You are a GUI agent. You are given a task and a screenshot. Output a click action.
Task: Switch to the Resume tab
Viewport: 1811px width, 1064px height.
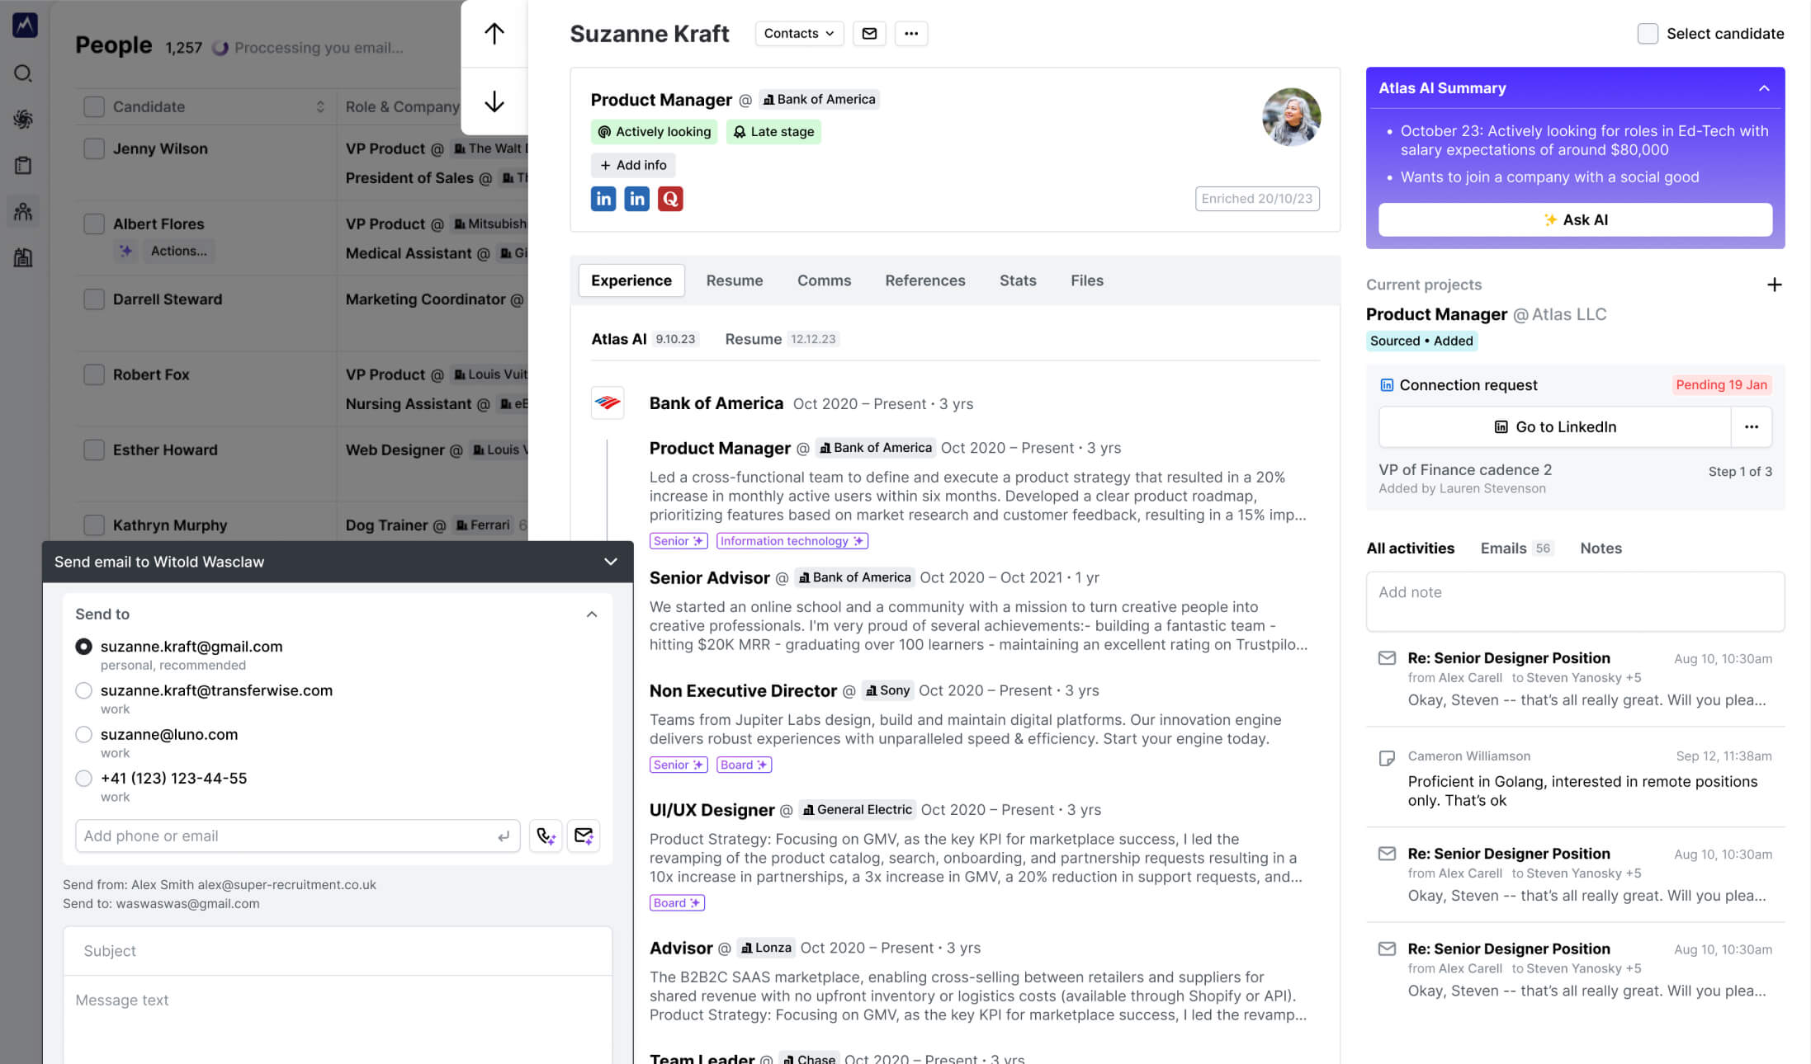(734, 280)
